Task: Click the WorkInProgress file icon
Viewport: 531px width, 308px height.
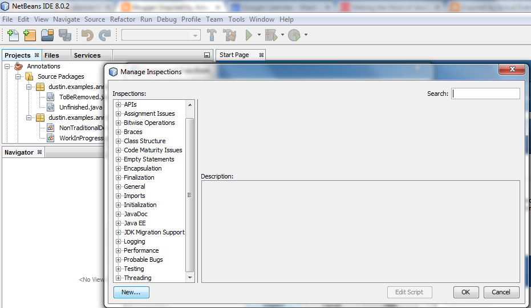Action: coord(50,138)
